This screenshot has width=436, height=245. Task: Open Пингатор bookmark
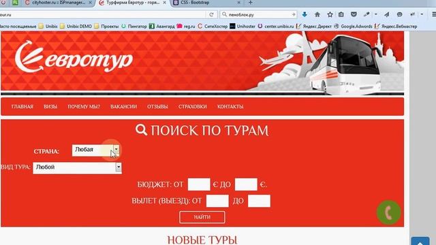[x=134, y=27]
